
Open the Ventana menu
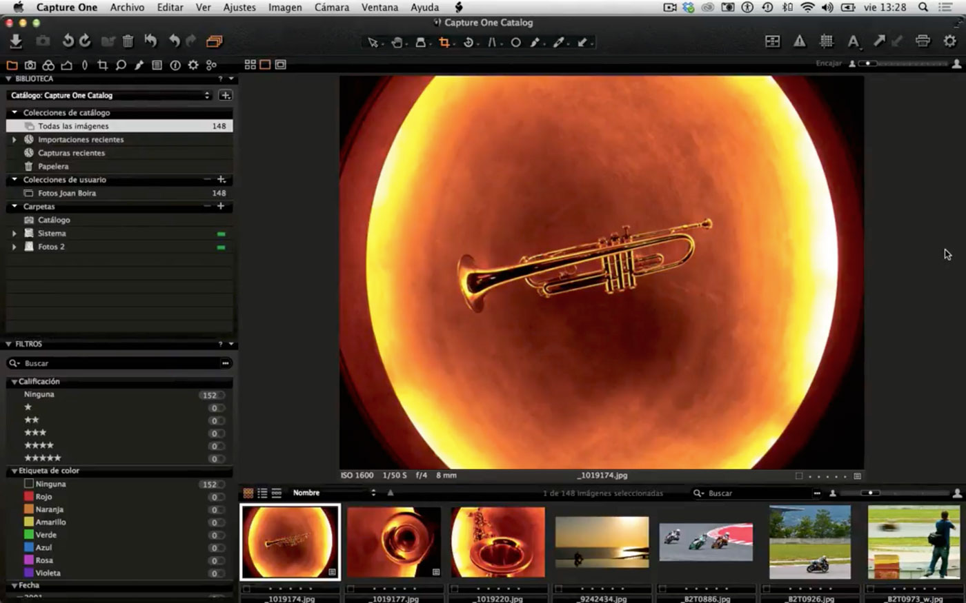tap(379, 8)
